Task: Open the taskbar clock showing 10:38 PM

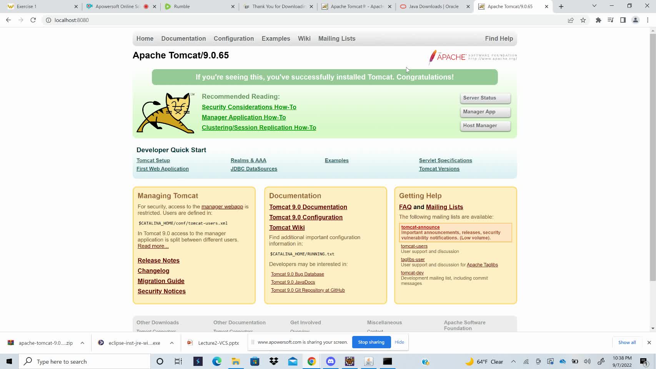Action: [622, 361]
